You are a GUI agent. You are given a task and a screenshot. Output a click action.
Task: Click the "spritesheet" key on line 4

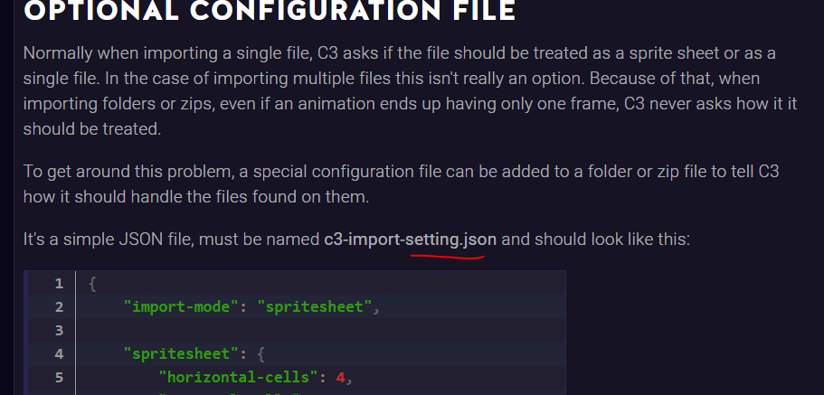(x=181, y=353)
